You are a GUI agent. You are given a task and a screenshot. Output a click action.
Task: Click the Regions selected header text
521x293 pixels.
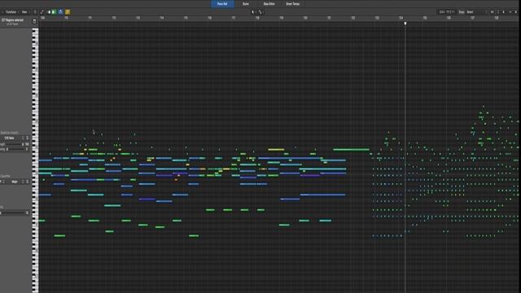pos(12,20)
